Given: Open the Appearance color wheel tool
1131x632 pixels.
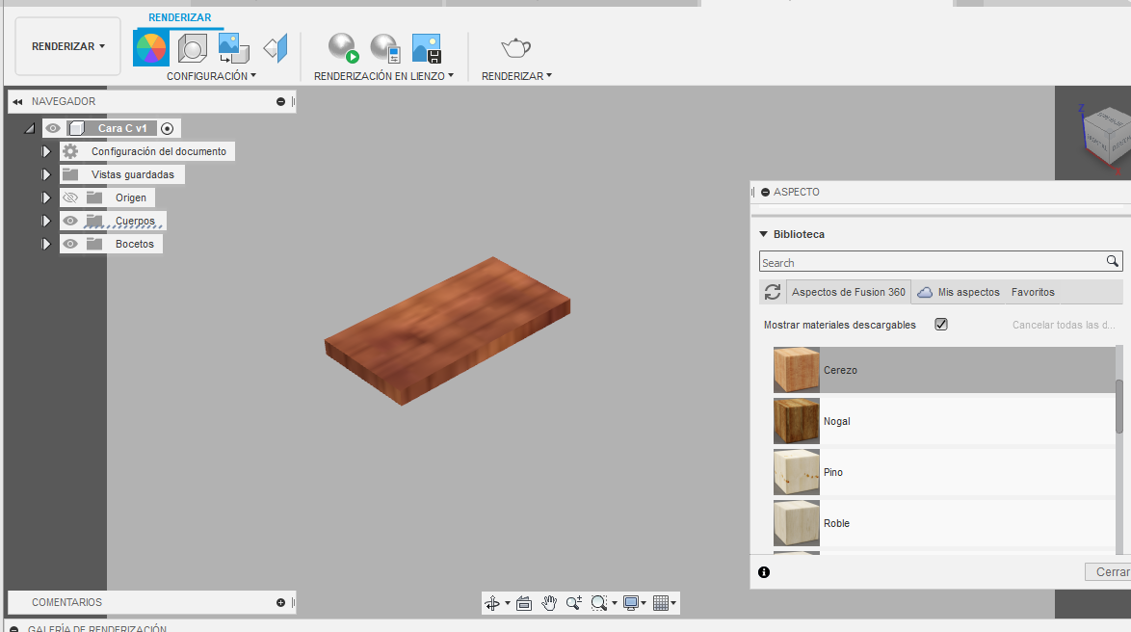Looking at the screenshot, I should point(150,48).
